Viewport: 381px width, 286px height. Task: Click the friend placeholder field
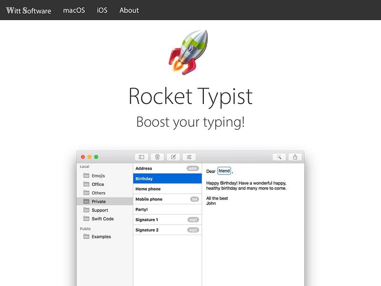pos(224,171)
